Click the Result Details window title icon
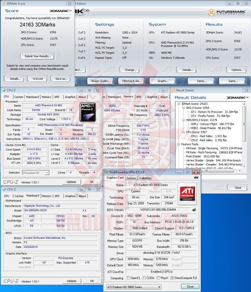The width and height of the screenshot is (251, 292). (173, 90)
